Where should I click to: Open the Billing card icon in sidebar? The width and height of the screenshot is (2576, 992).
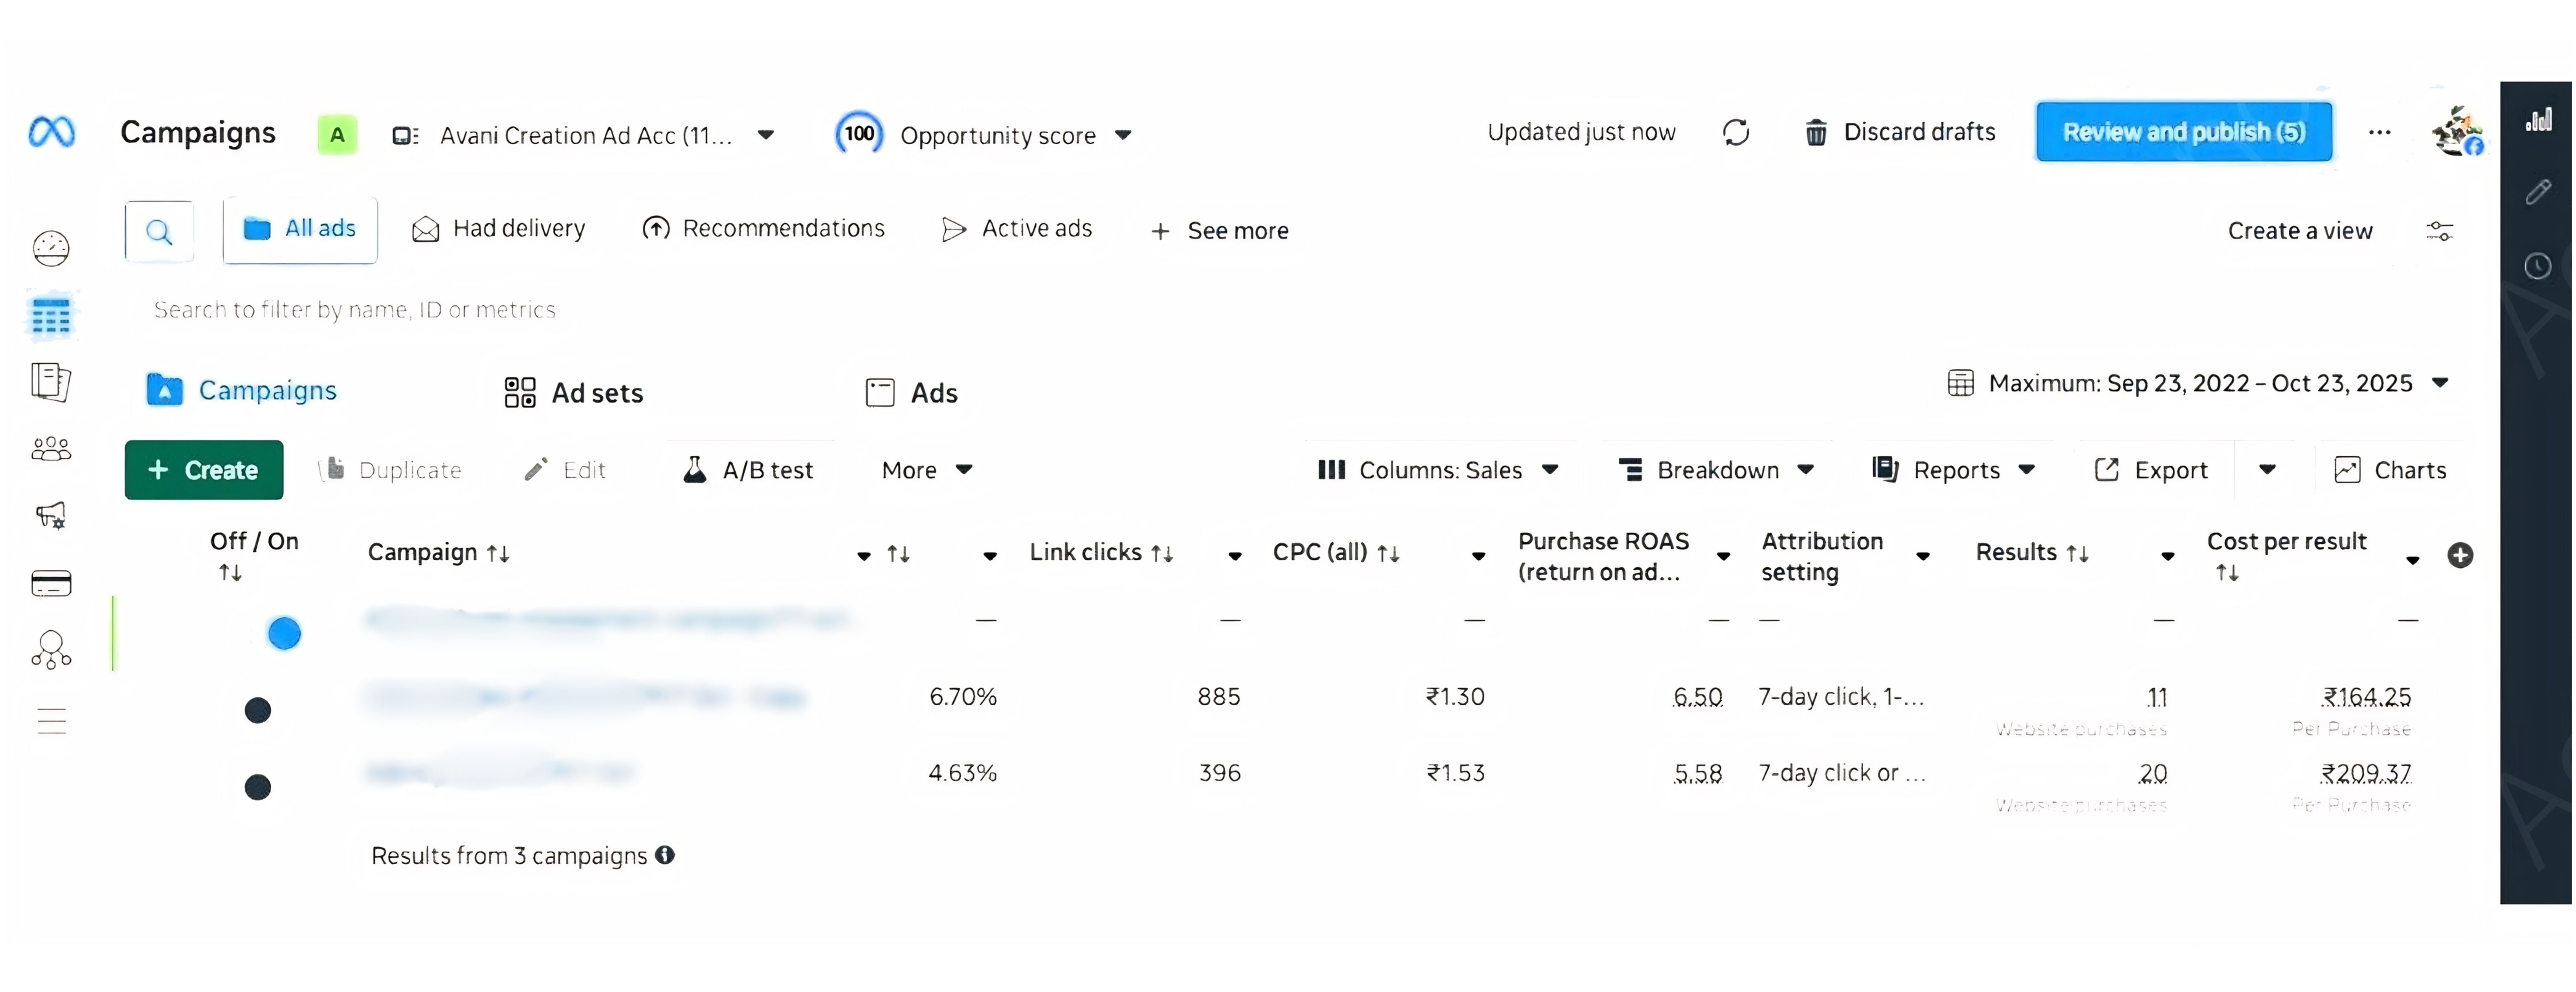click(x=51, y=583)
